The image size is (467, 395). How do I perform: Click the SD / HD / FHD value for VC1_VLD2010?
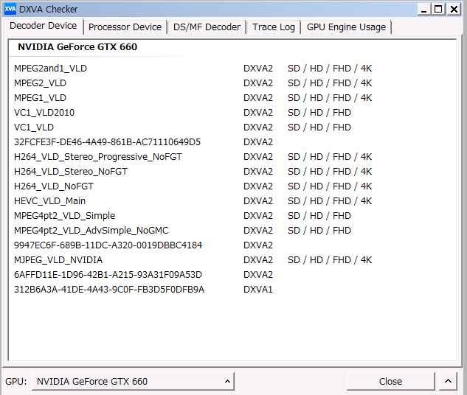click(x=319, y=113)
